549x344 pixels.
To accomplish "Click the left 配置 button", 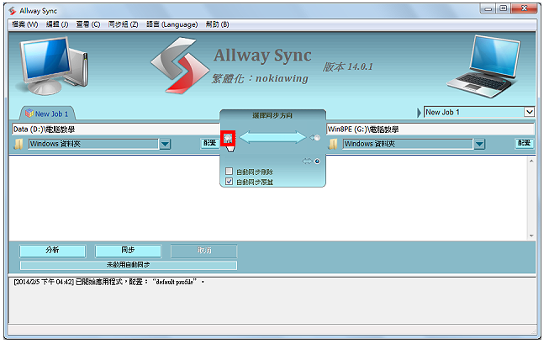I will pos(209,143).
